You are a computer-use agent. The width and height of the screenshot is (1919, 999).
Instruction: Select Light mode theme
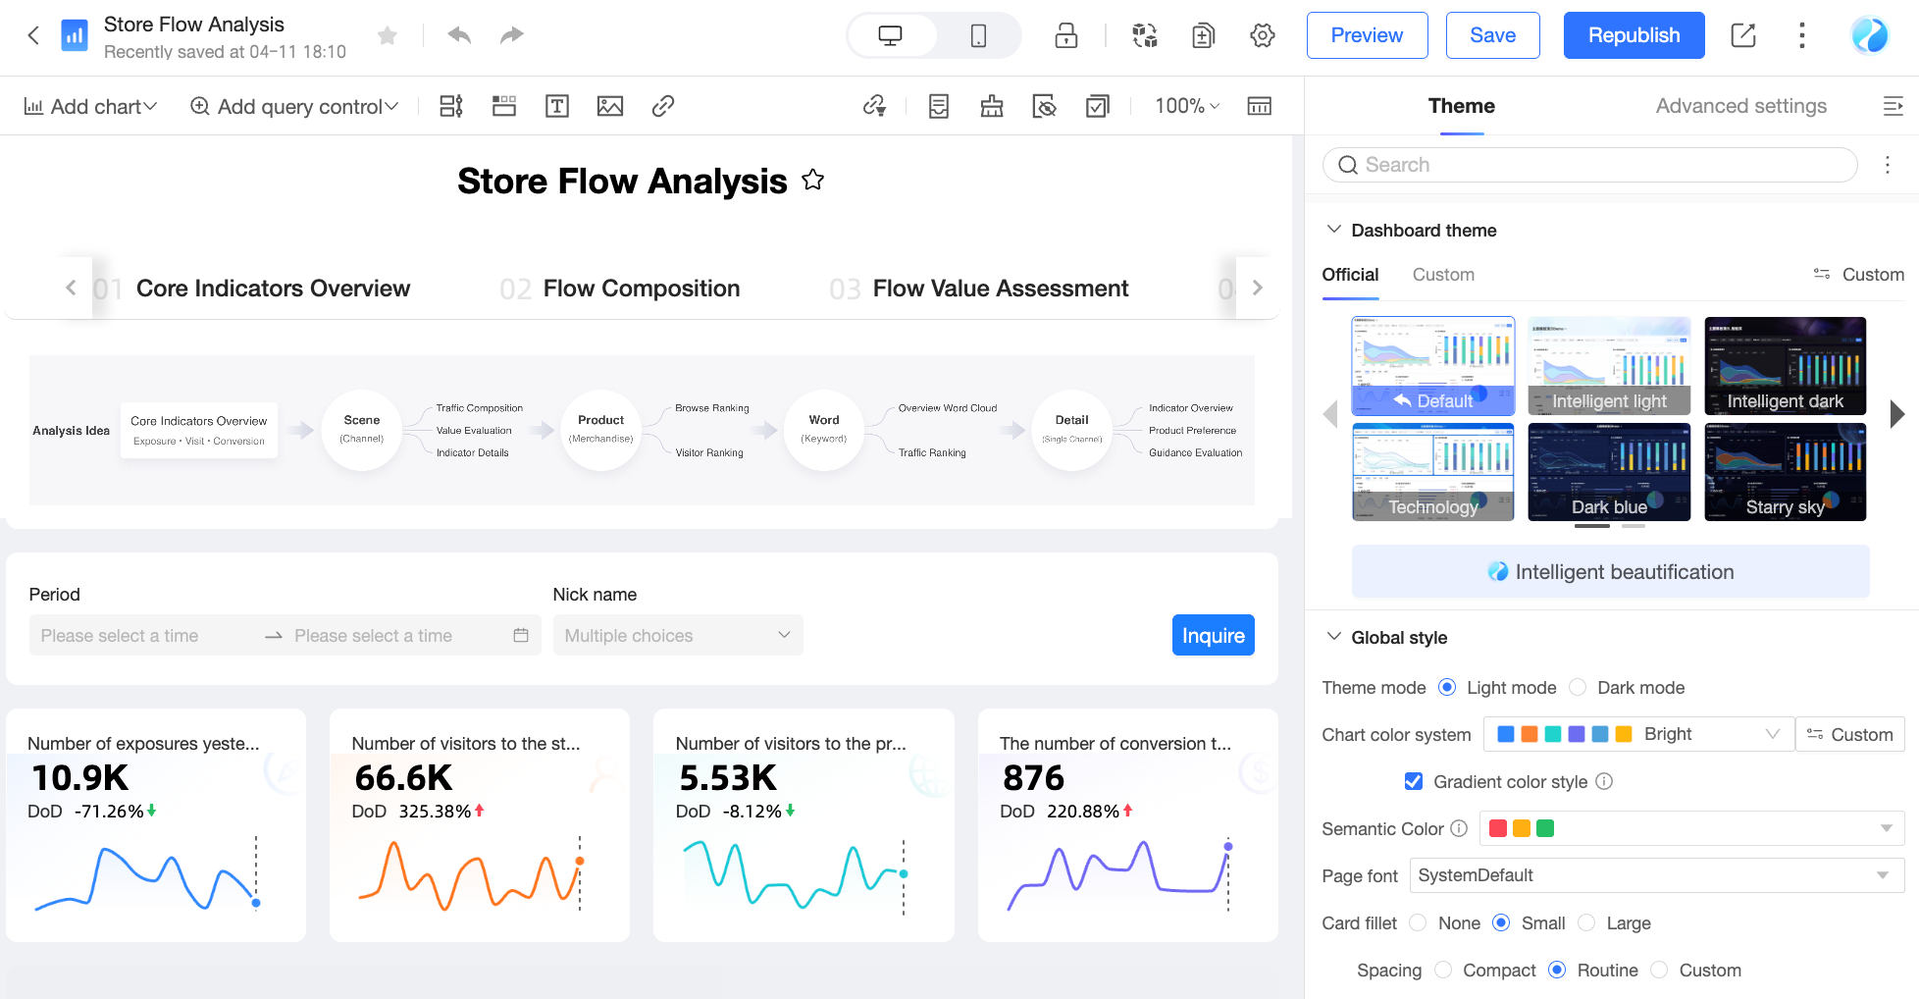1447,688
